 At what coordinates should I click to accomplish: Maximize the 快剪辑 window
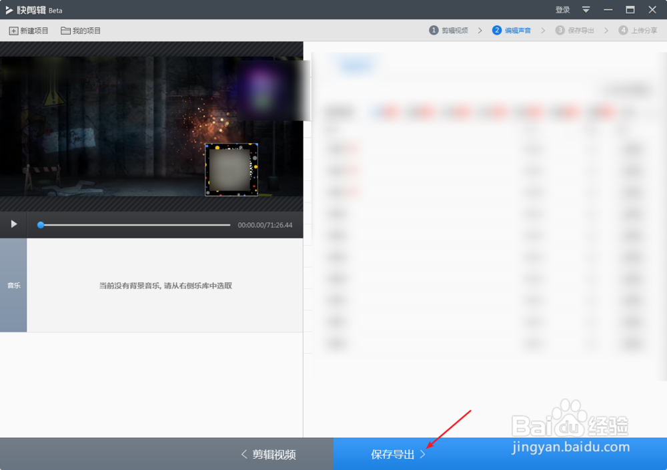point(630,10)
